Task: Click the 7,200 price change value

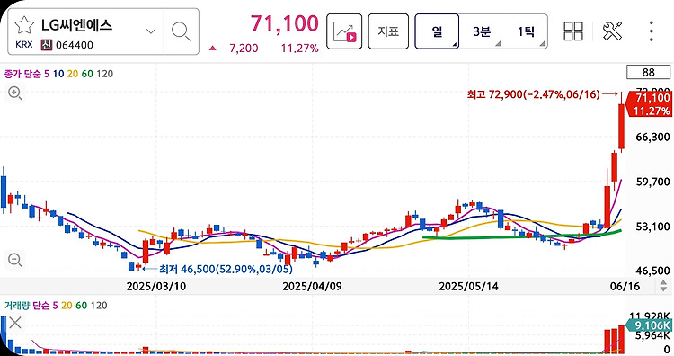Action: pyautogui.click(x=244, y=49)
